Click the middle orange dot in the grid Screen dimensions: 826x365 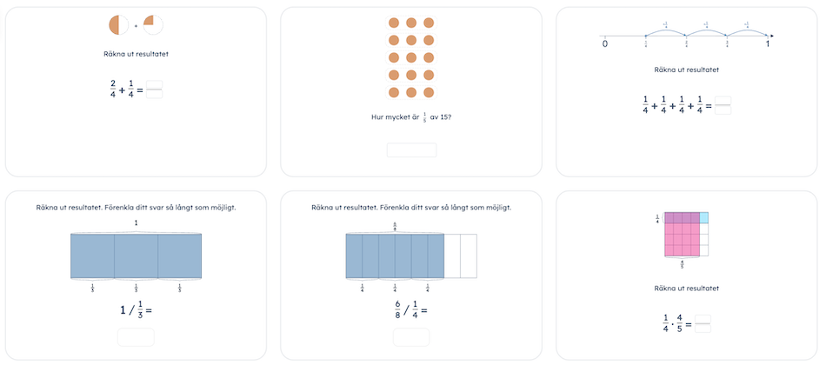tap(411, 57)
